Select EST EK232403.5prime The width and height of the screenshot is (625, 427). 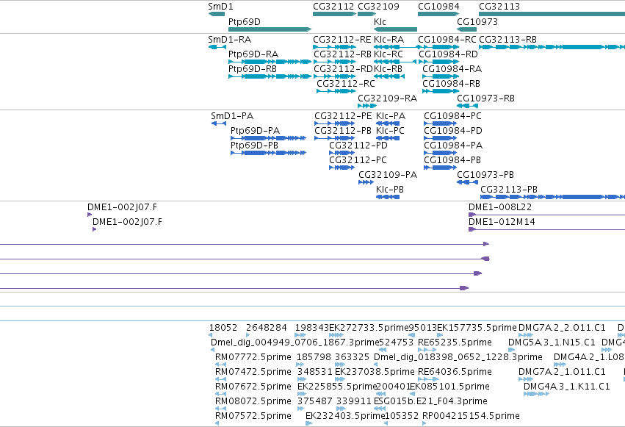coord(309,423)
